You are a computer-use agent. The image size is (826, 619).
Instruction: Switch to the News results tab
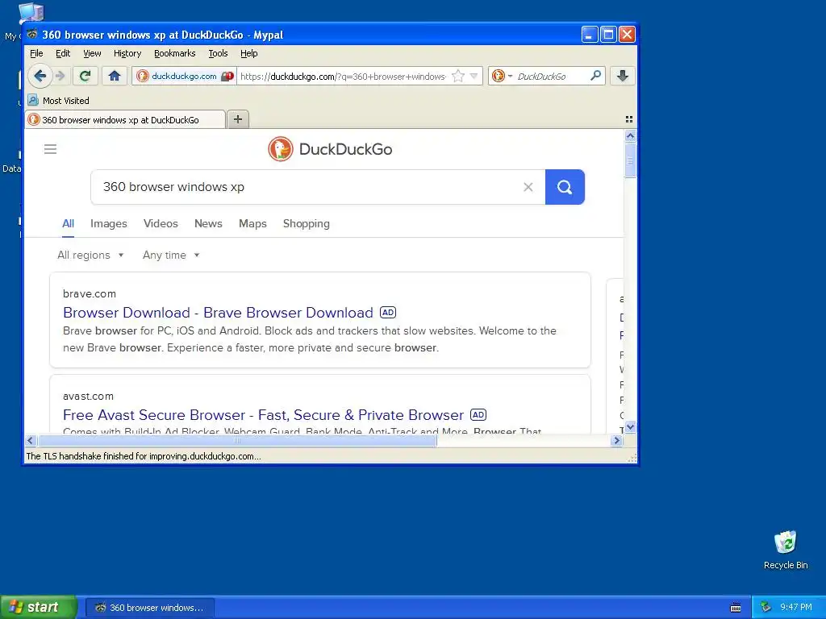click(208, 223)
